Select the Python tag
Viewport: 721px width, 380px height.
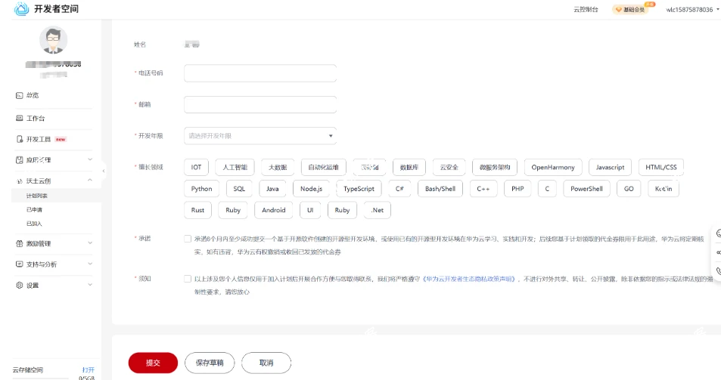click(x=202, y=189)
